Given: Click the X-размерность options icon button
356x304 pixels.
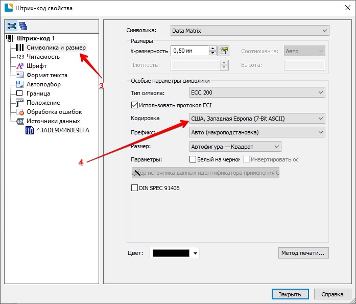Looking at the screenshot, I should click(223, 51).
